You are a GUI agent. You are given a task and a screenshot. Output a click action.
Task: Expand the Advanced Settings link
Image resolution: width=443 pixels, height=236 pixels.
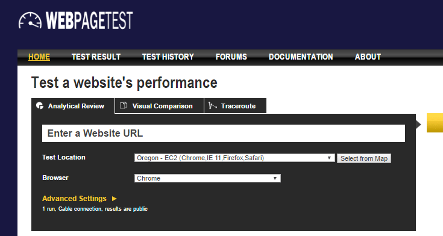(74, 199)
